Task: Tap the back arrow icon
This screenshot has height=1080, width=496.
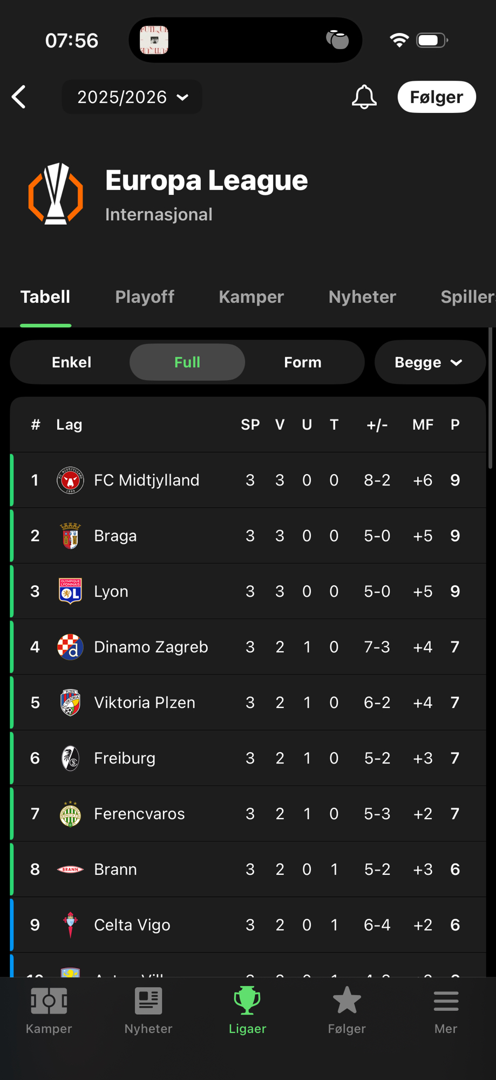Action: click(19, 97)
